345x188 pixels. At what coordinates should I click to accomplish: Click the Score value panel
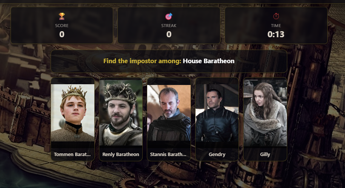coord(62,26)
